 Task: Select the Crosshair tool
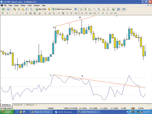7,13
